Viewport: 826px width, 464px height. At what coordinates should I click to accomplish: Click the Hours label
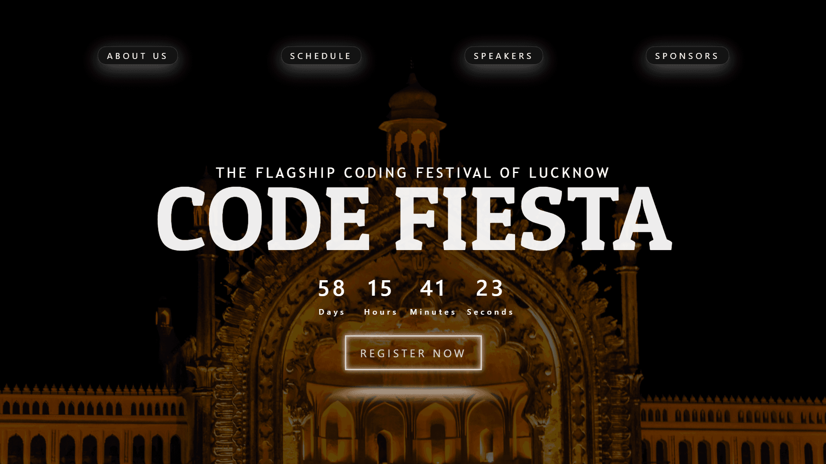pyautogui.click(x=381, y=312)
